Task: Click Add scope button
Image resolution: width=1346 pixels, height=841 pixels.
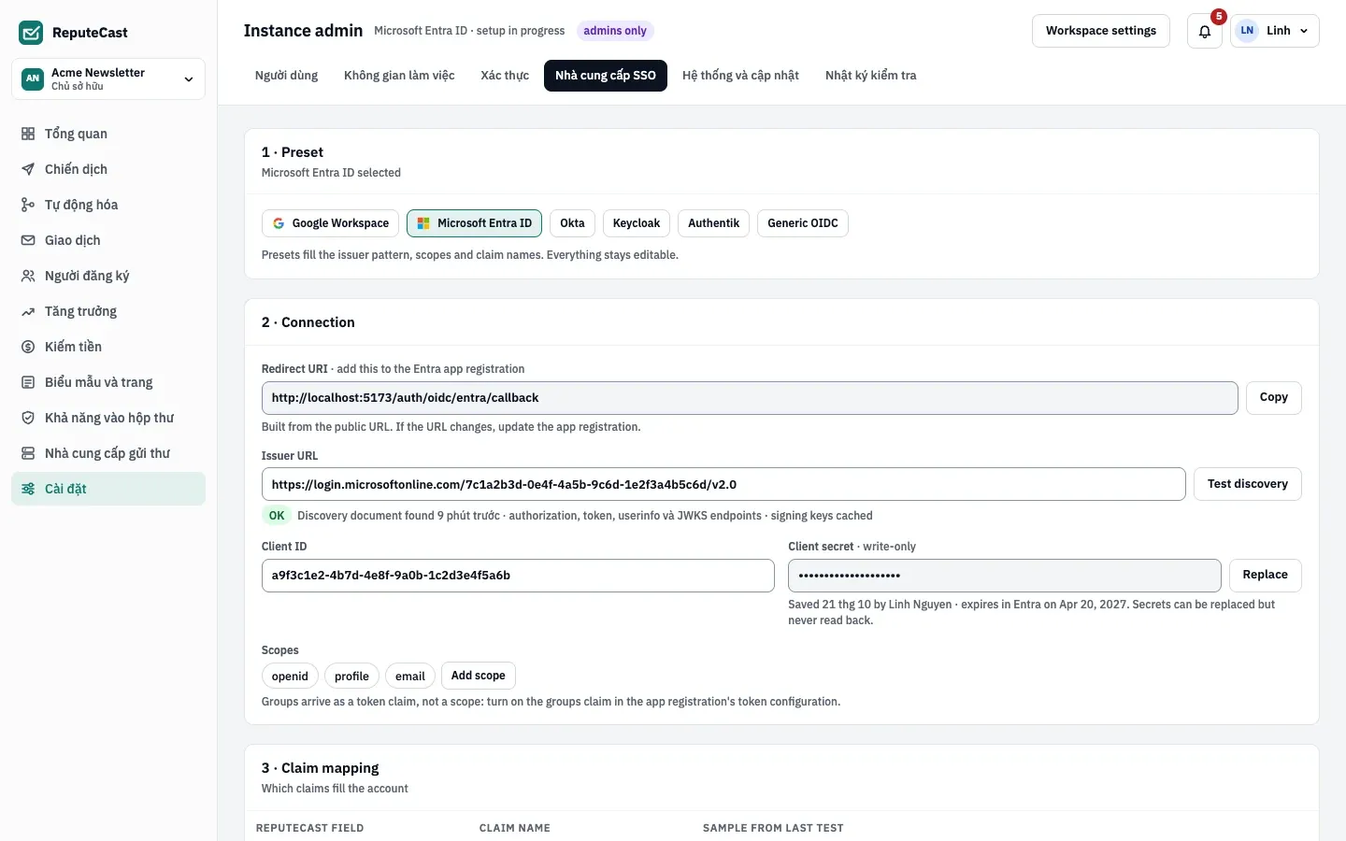Action: tap(478, 676)
